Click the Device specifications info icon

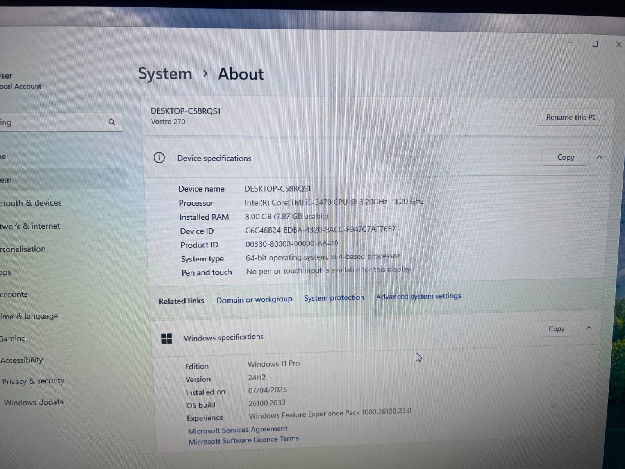[x=159, y=158]
